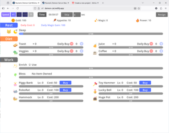Increase Coffee Daily Buy with plus icon

[x=161, y=51]
